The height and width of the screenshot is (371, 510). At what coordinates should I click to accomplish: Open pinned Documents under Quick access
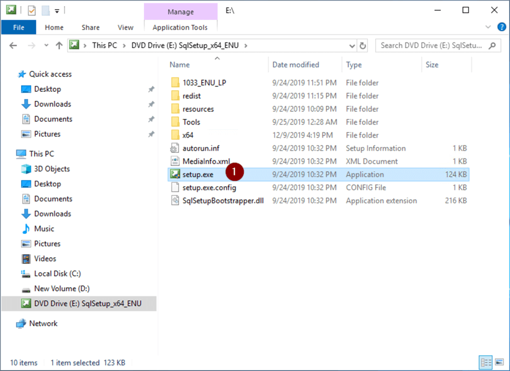click(53, 119)
